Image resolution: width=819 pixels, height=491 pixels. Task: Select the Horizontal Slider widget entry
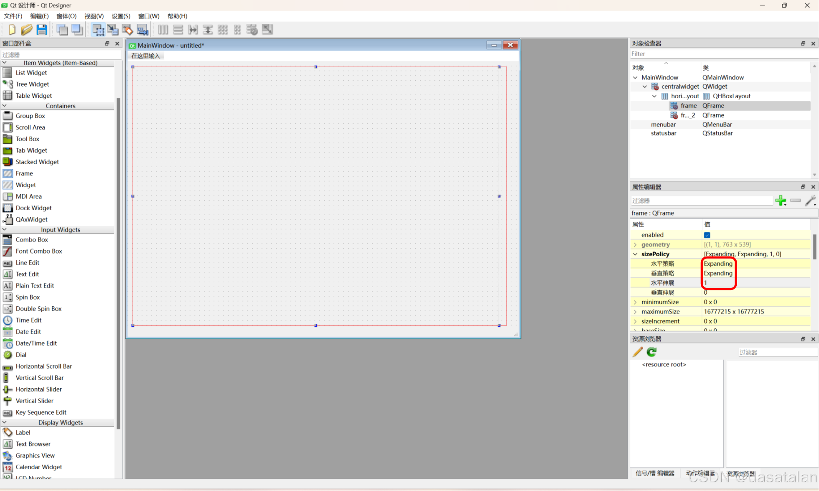(38, 389)
